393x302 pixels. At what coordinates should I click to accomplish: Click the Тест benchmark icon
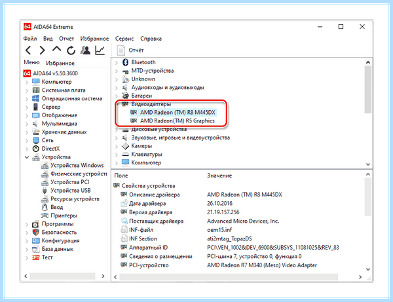[36, 257]
